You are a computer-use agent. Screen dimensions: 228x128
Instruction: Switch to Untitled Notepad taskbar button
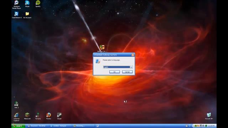point(60,126)
